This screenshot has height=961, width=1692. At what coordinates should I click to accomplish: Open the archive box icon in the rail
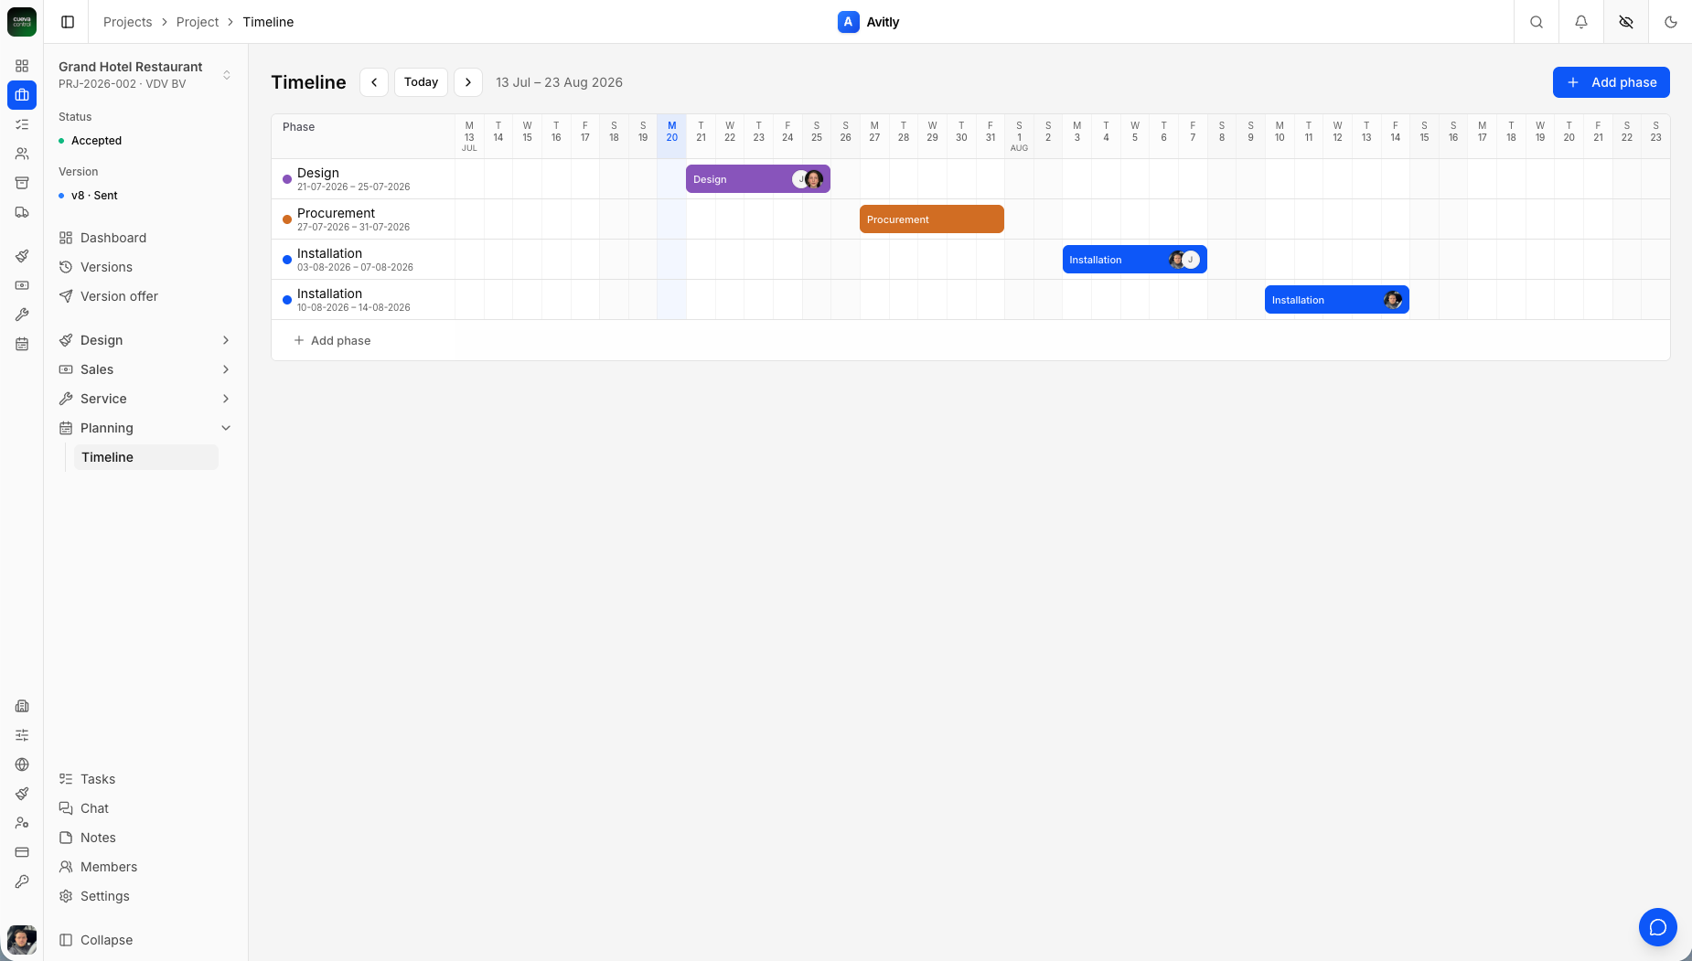point(22,183)
